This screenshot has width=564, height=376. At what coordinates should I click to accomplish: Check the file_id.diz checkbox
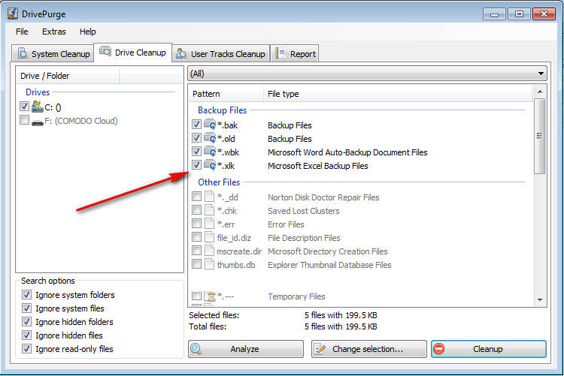pyautogui.click(x=196, y=237)
